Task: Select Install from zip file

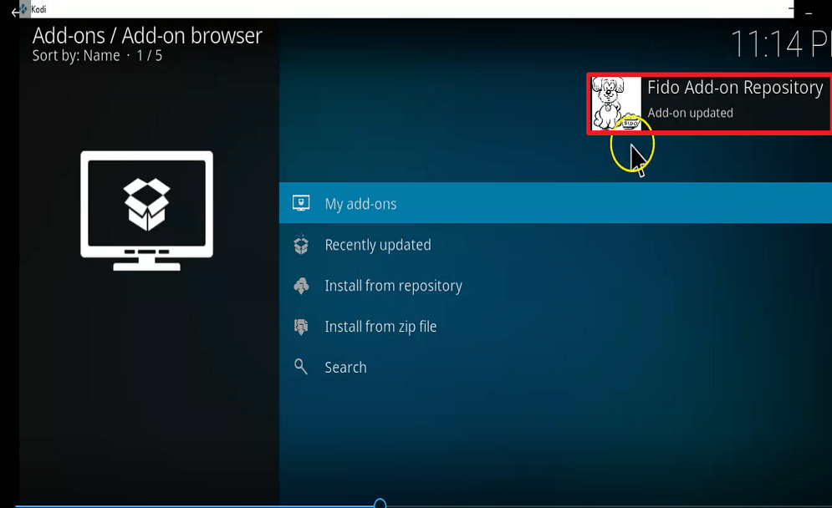Action: pyautogui.click(x=555, y=326)
